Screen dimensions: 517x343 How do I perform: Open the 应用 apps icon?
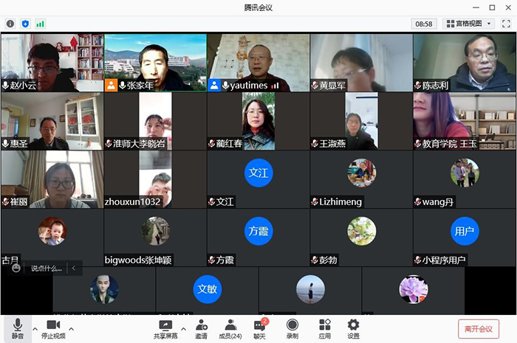point(324,328)
